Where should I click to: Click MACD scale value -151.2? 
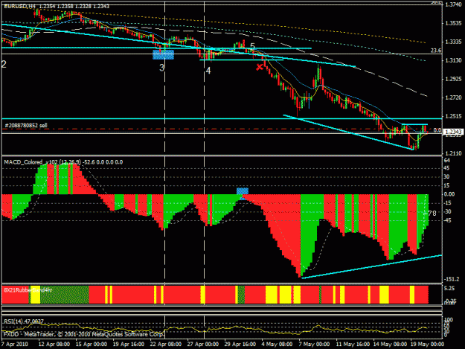[452, 279]
